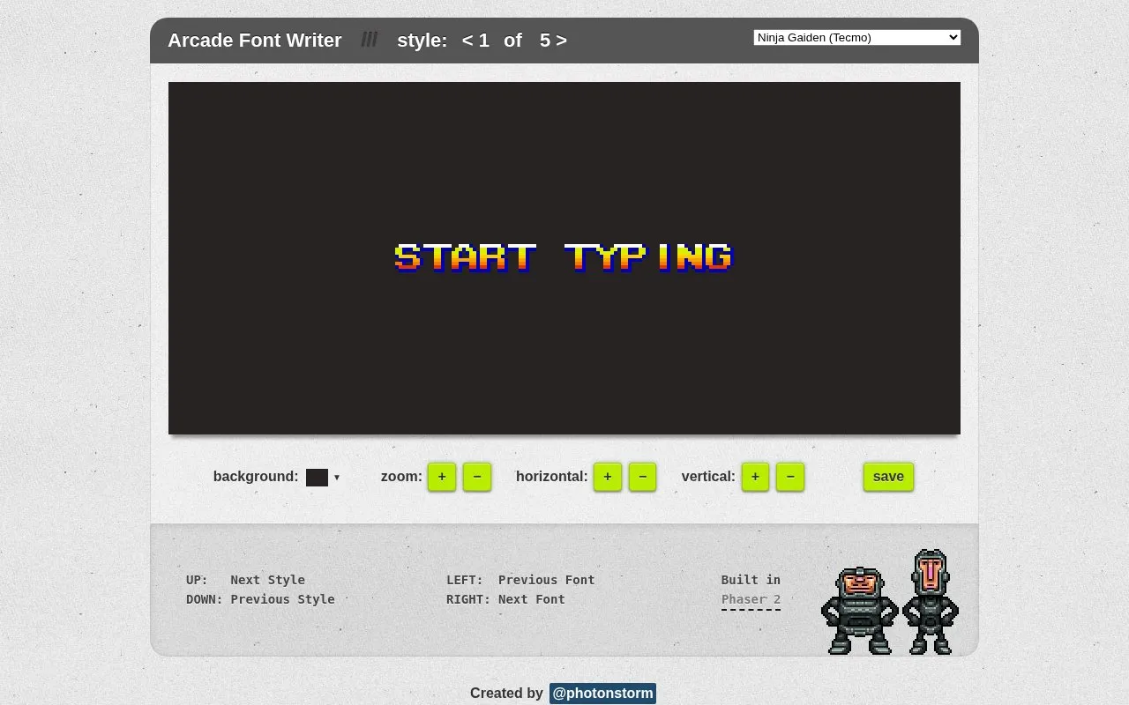Click the 'background:' label
Image resolution: width=1129 pixels, height=705 pixels.
point(256,477)
